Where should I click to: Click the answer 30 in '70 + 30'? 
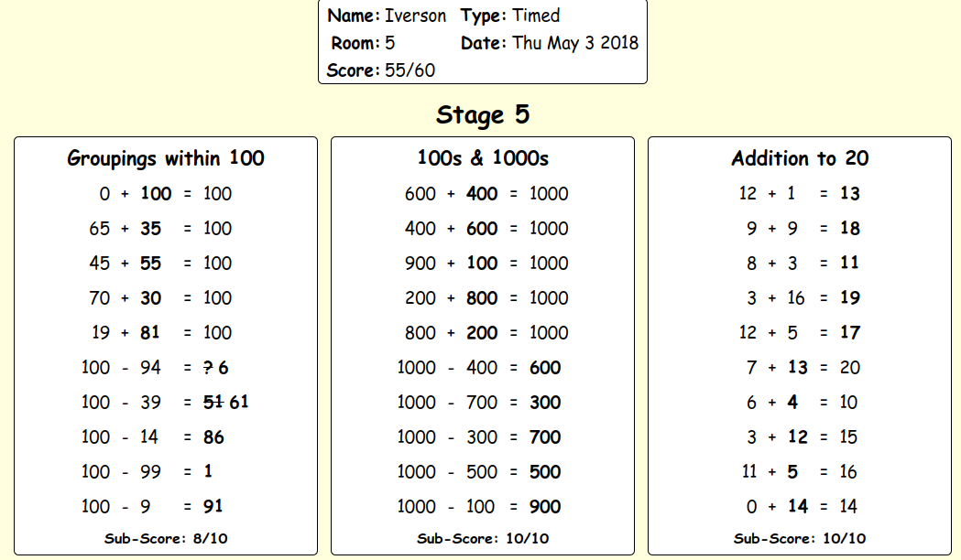coord(150,298)
